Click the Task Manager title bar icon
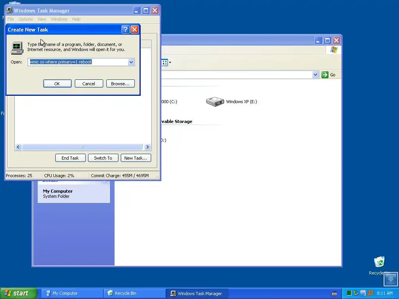 (x=9, y=10)
